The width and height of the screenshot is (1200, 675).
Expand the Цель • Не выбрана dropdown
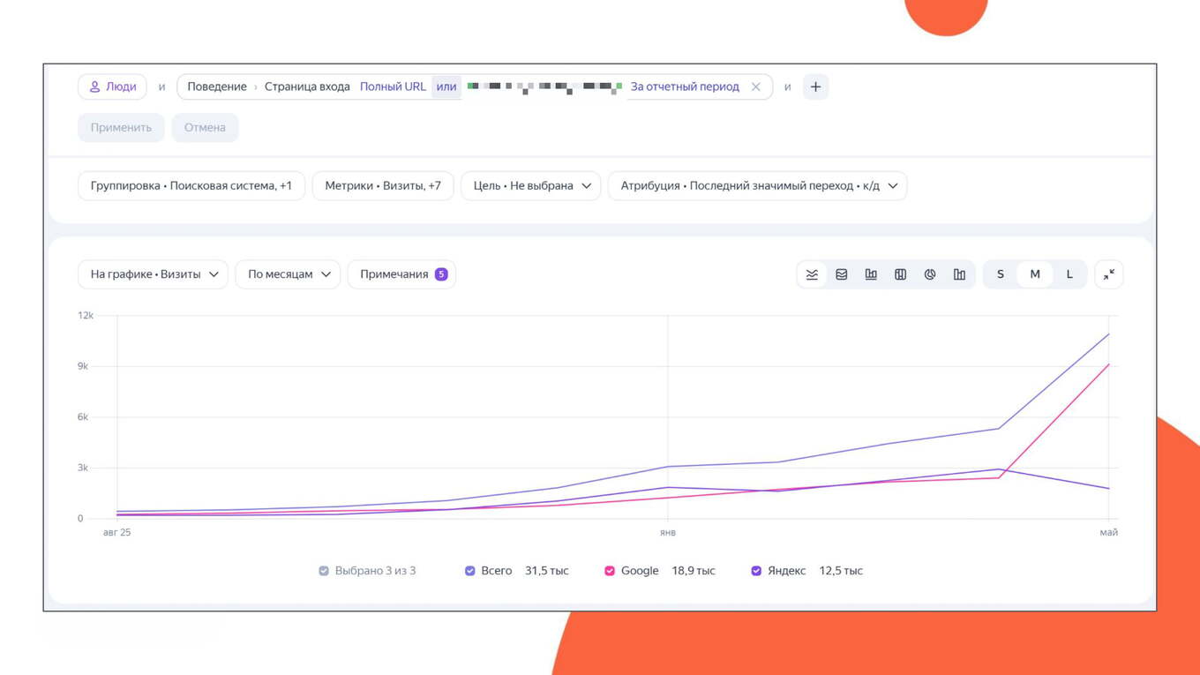click(x=531, y=186)
